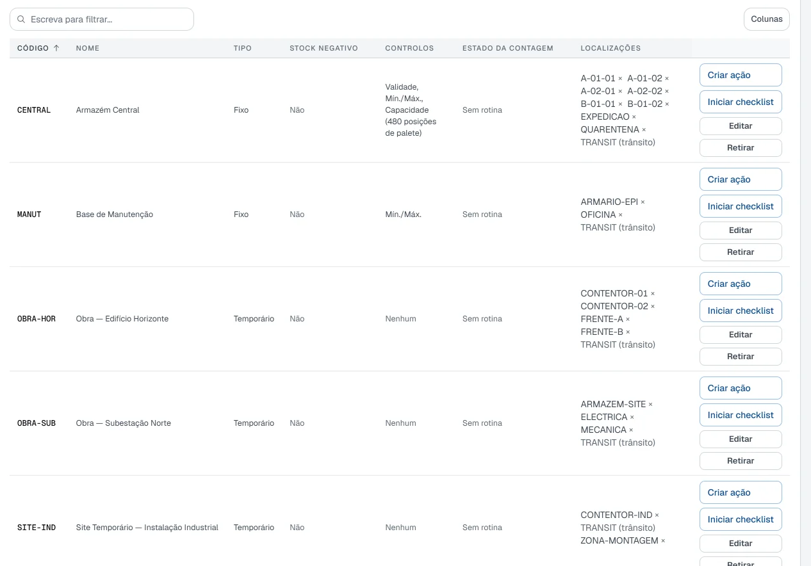
Task: Edit the CENTRAL warehouse
Action: (741, 126)
